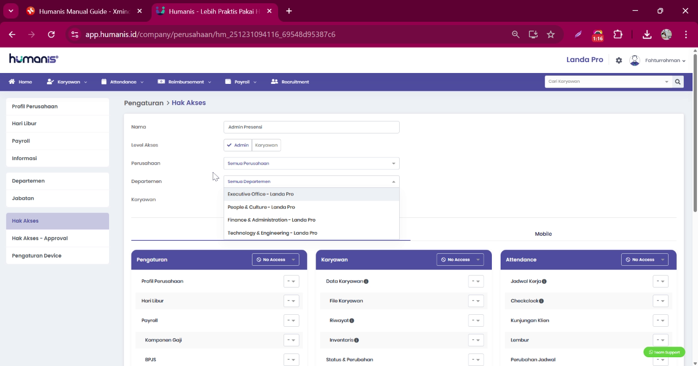
Task: Open the Semua Perusahaan dropdown
Action: pyautogui.click(x=311, y=163)
